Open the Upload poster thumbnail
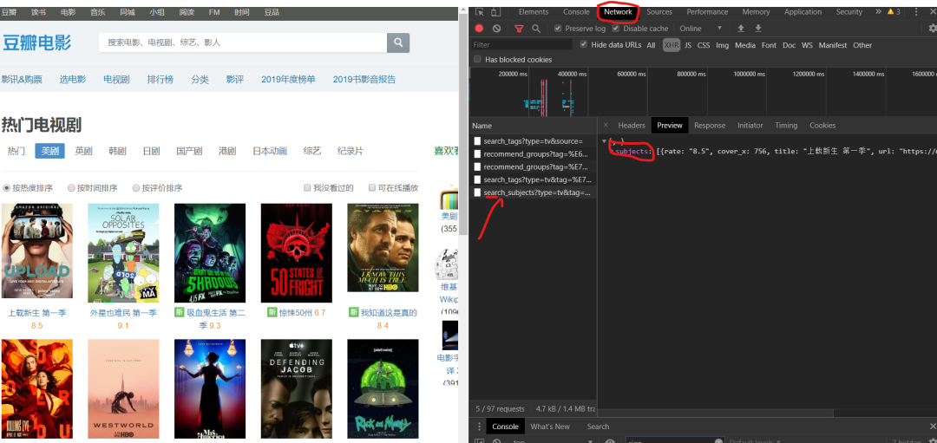 [x=37, y=251]
